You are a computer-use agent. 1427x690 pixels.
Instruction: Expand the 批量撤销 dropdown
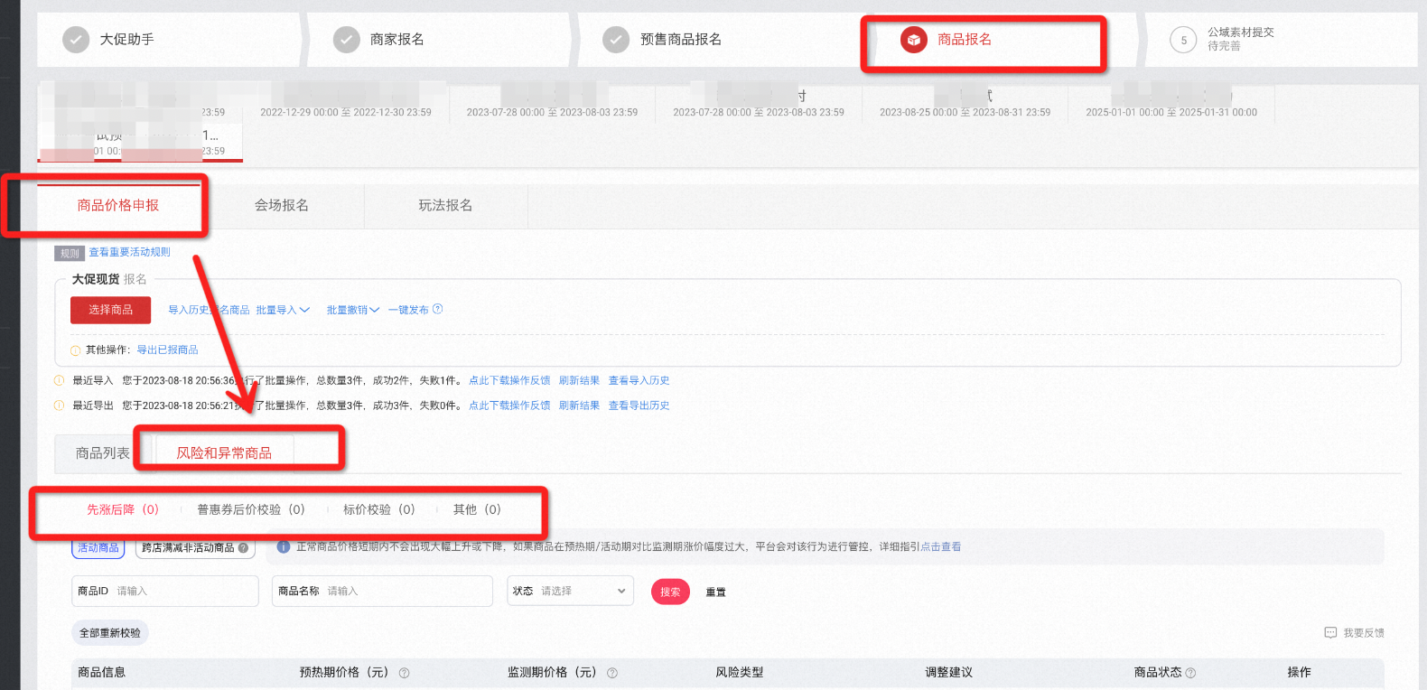coord(353,310)
